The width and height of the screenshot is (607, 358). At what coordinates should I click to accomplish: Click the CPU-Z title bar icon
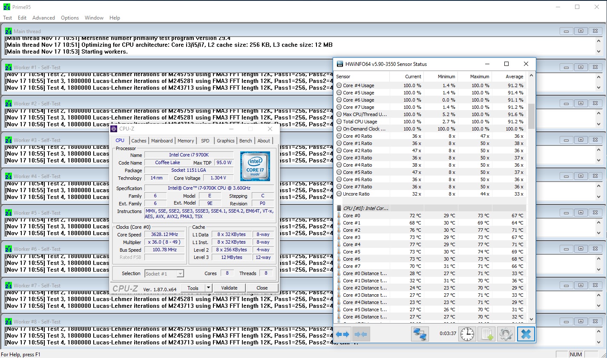coord(114,129)
